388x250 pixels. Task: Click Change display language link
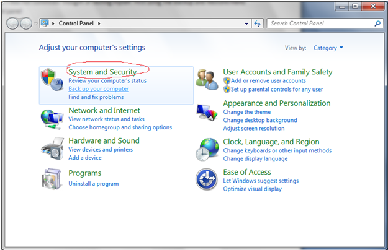(255, 159)
